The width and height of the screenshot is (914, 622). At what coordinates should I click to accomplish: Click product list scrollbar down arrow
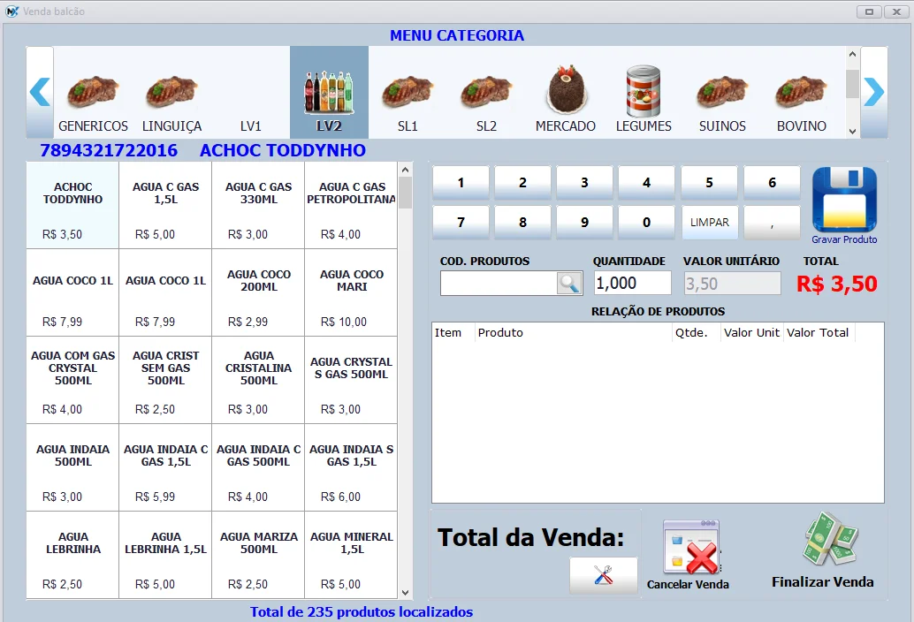click(405, 592)
